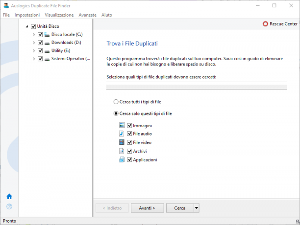This screenshot has width=300, height=225.
Task: Click the circular scan icon below Home
Action: pos(9,206)
